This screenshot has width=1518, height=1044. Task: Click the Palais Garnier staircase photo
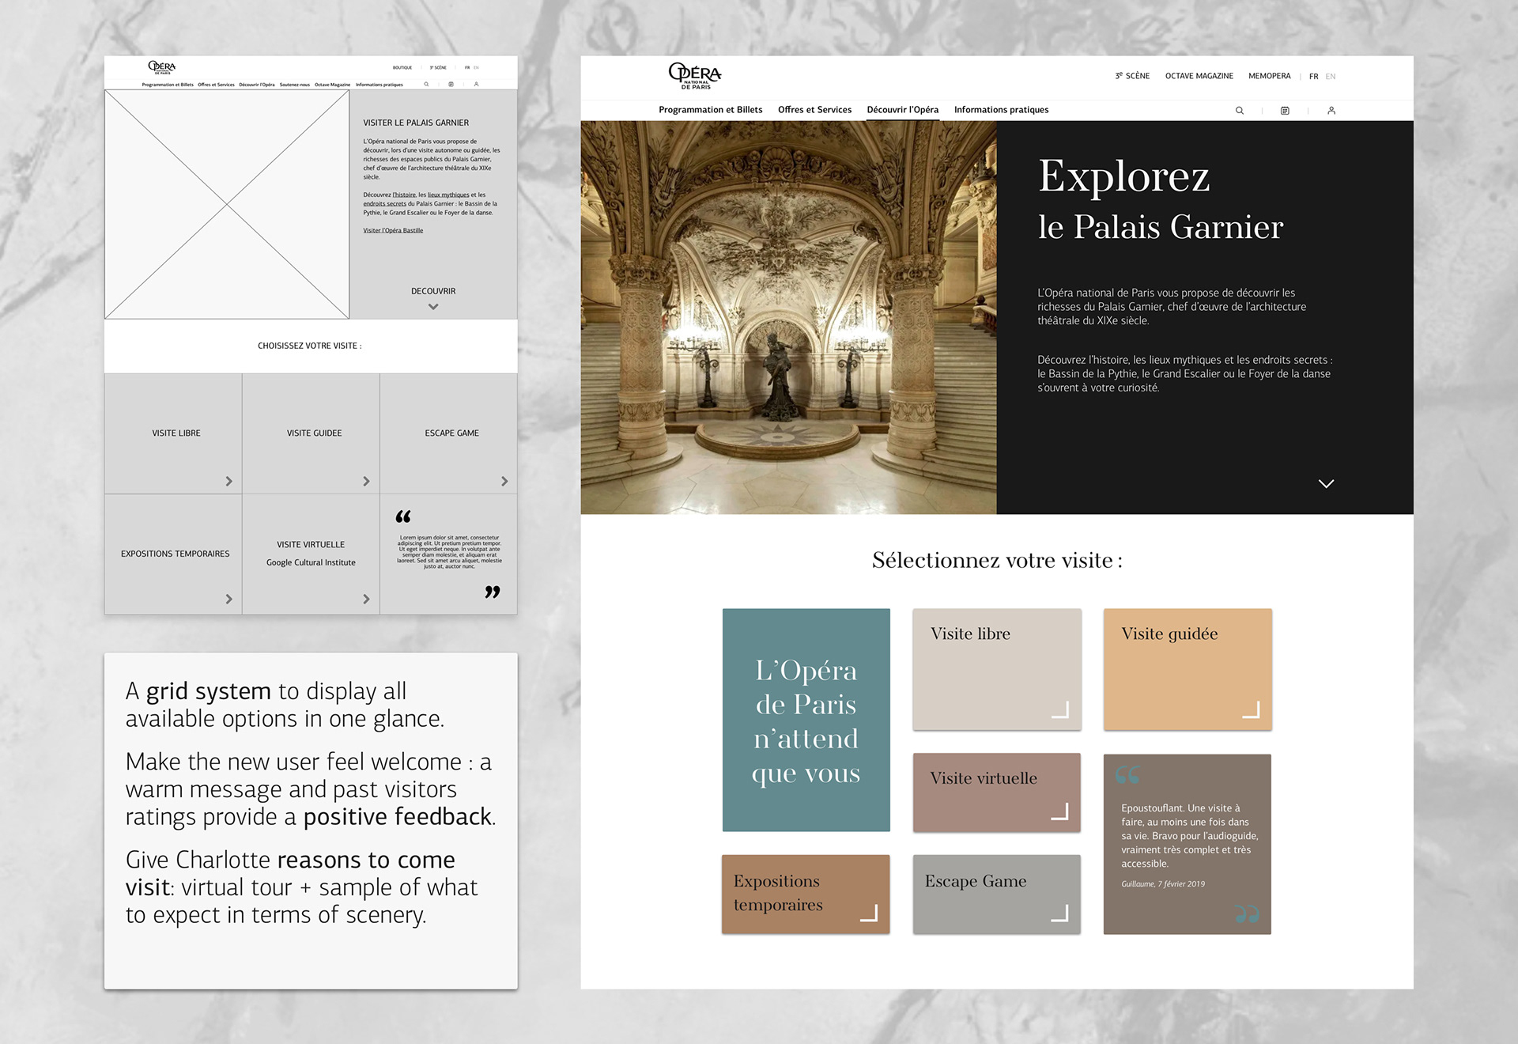click(x=788, y=317)
